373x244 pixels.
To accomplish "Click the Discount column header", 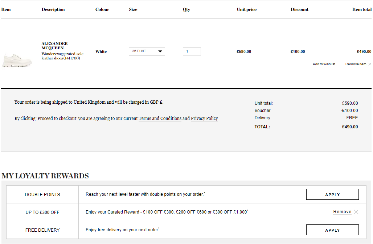I will [x=299, y=9].
